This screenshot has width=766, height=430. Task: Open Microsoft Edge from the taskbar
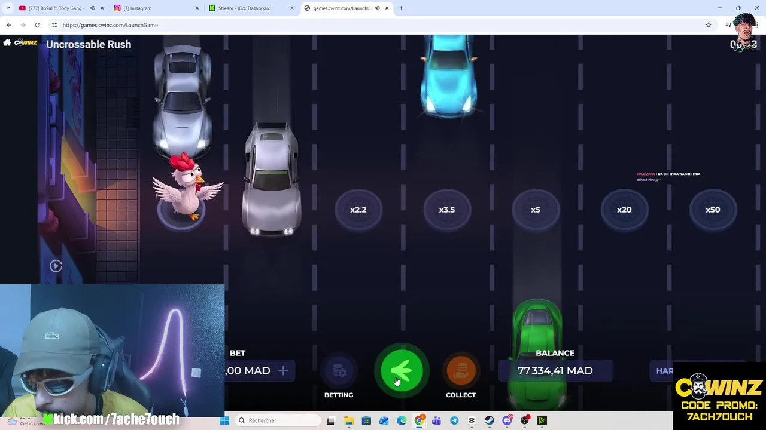(x=402, y=420)
